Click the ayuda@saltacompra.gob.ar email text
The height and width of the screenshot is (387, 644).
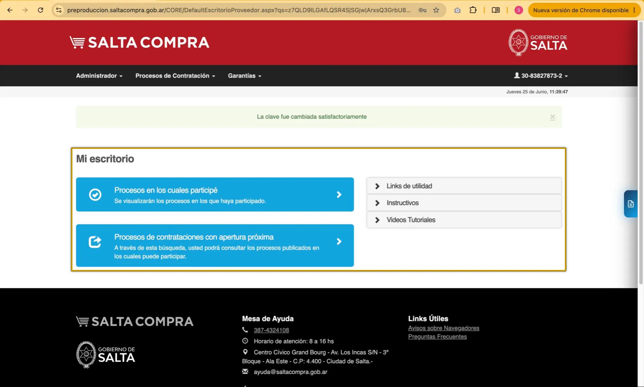tap(290, 372)
